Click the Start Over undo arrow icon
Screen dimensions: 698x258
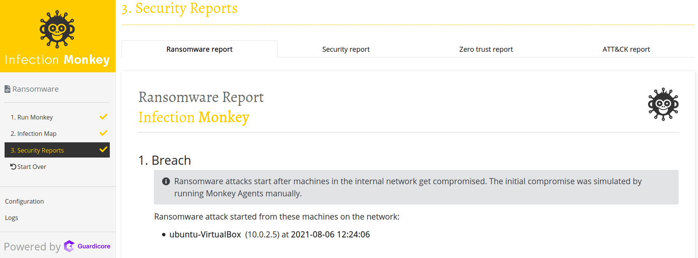(13, 166)
